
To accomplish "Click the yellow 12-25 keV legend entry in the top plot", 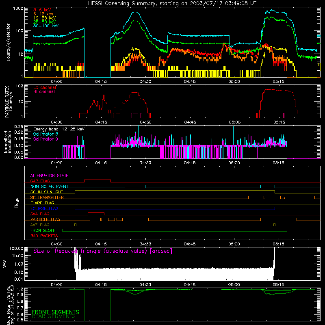I will [x=45, y=18].
